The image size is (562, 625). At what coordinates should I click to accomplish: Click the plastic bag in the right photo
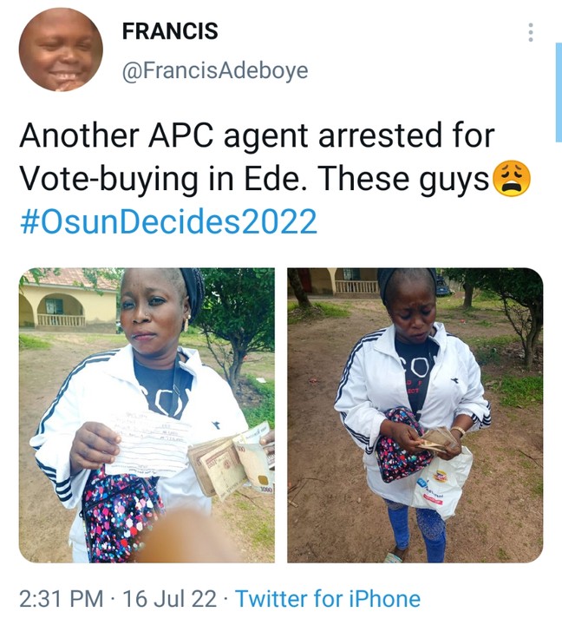coord(442,484)
